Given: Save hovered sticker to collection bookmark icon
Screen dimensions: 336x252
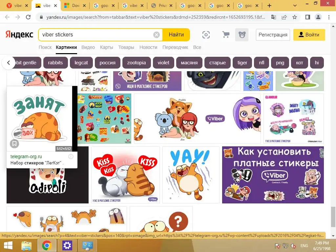Looking at the screenshot, I should [14, 144].
